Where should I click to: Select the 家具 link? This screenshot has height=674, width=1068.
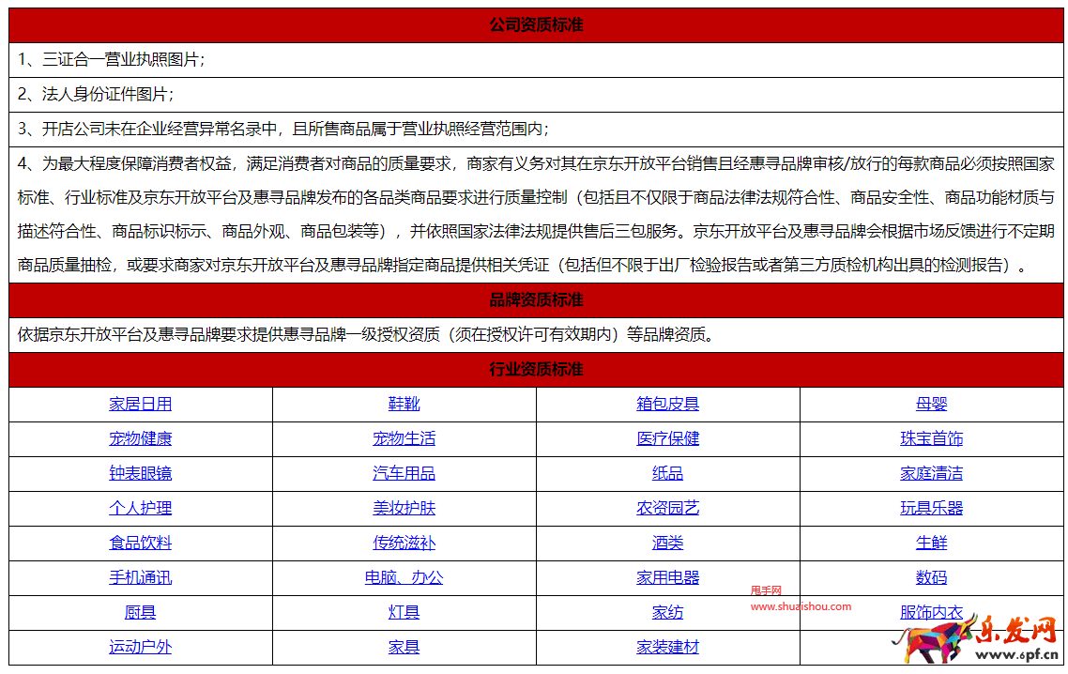point(404,648)
